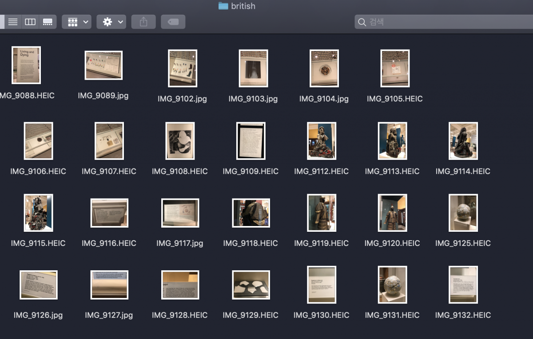
Task: Click the IMG_9105.HEIC file name
Action: (x=395, y=99)
